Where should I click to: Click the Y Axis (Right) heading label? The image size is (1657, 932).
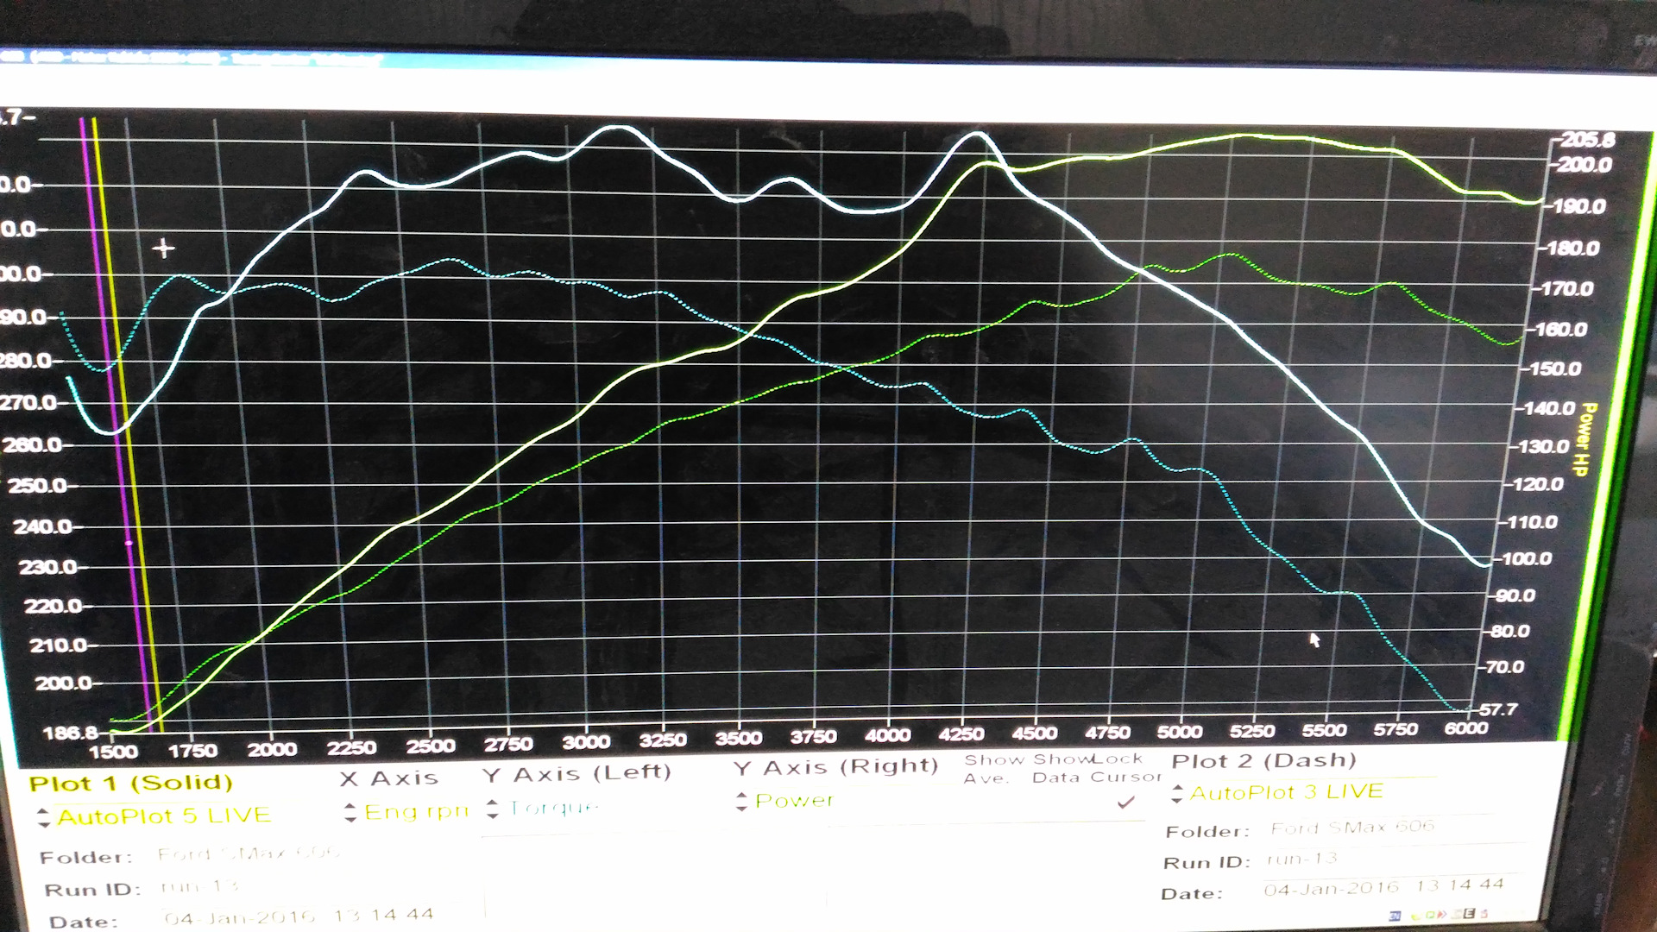[x=835, y=766]
